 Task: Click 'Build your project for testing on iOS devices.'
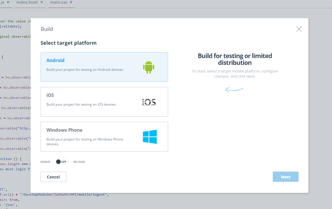82,104
